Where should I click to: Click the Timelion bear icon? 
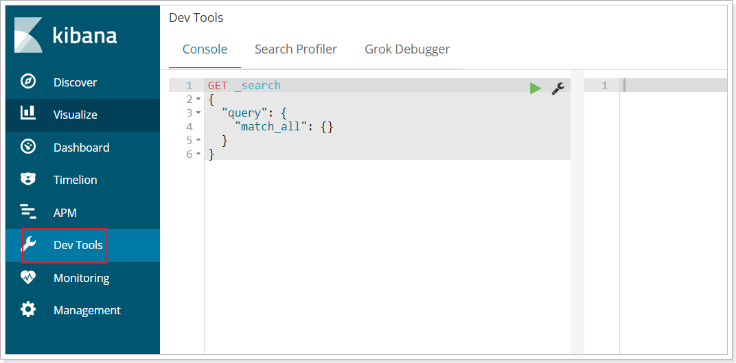[28, 180]
